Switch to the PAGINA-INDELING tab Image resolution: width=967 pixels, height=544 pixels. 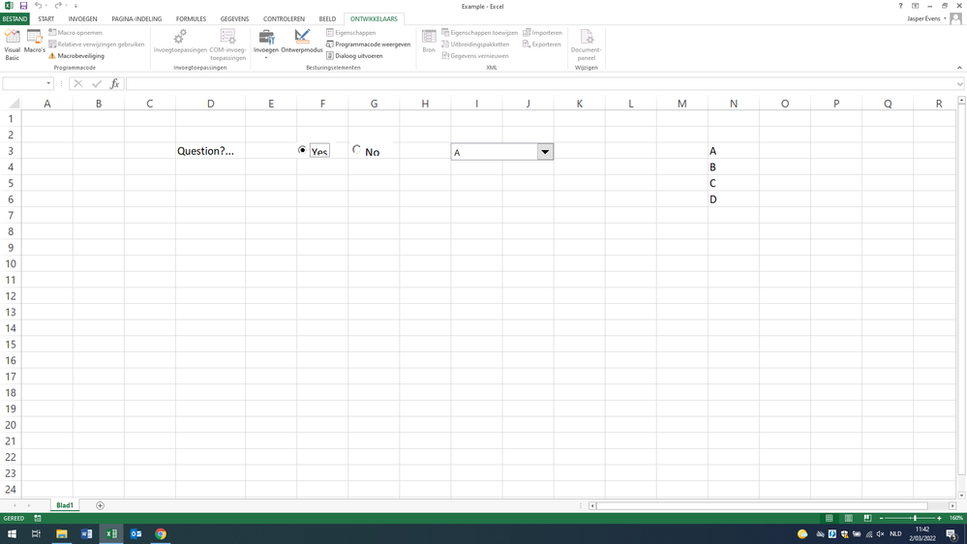click(136, 19)
